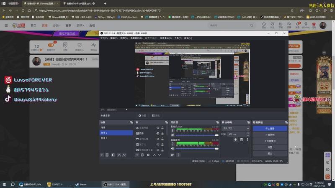Click 停止直播 to stop streaming
This screenshot has width=335, height=188.
(x=270, y=129)
